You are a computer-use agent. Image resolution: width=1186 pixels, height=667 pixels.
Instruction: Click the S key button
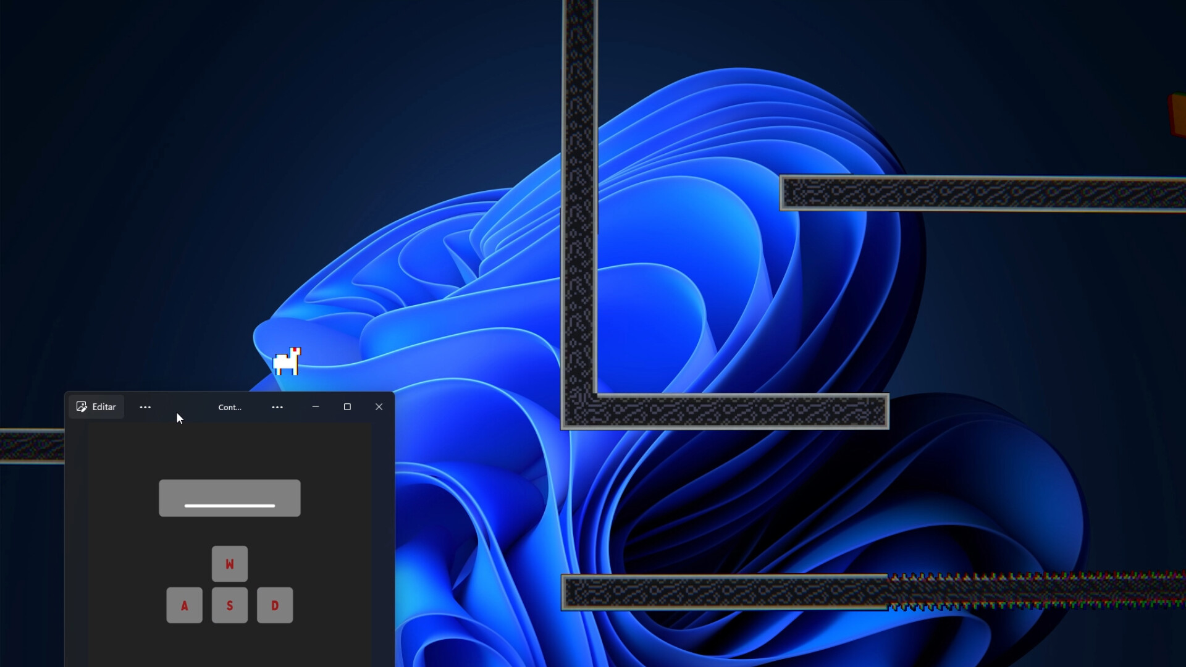point(230,605)
